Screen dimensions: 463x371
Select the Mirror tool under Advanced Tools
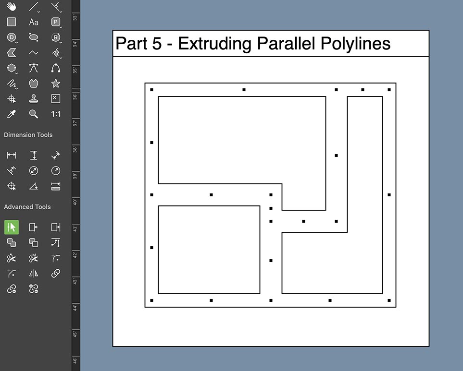(33, 274)
